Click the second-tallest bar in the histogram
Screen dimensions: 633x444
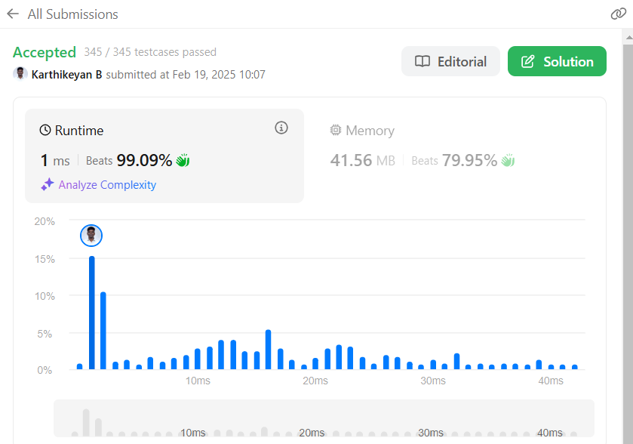point(103,331)
